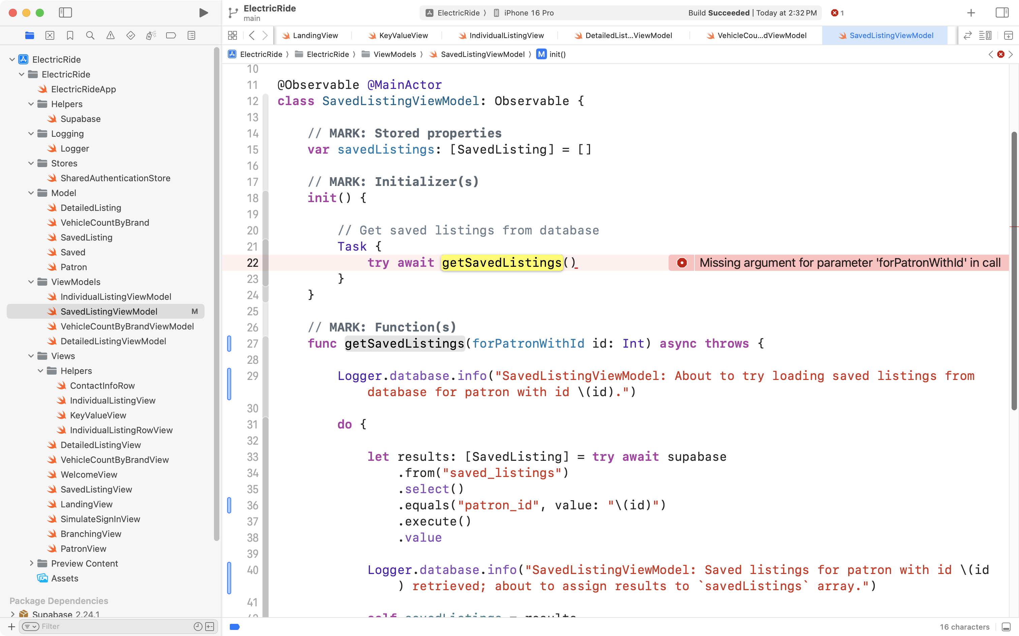Screen dimensions: 1019x636
Task: Switch to the IndividualListingView tab
Action: [x=506, y=35]
